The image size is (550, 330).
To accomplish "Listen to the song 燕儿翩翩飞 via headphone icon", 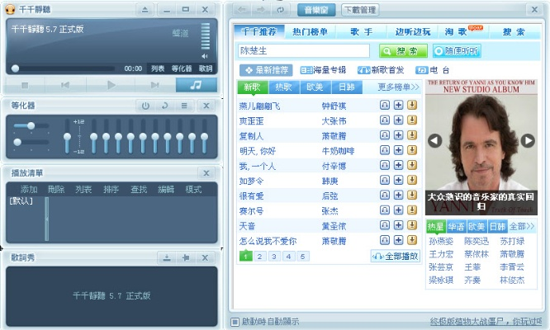I will click(x=384, y=106).
